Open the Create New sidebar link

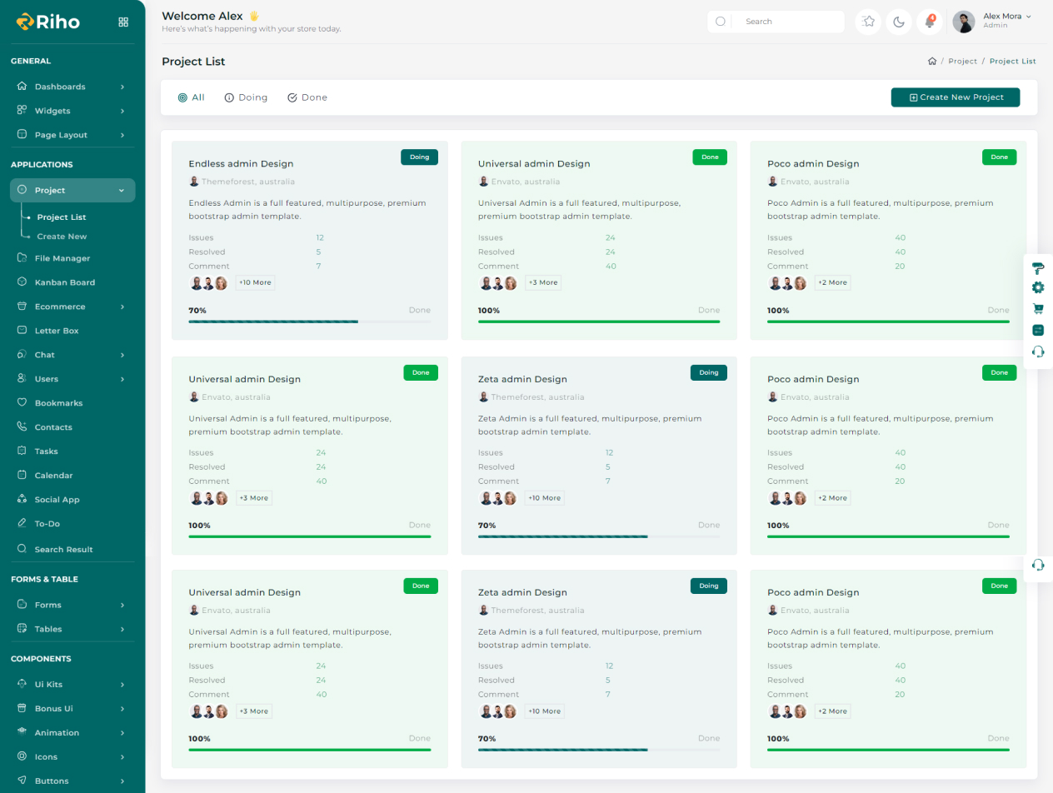(62, 237)
